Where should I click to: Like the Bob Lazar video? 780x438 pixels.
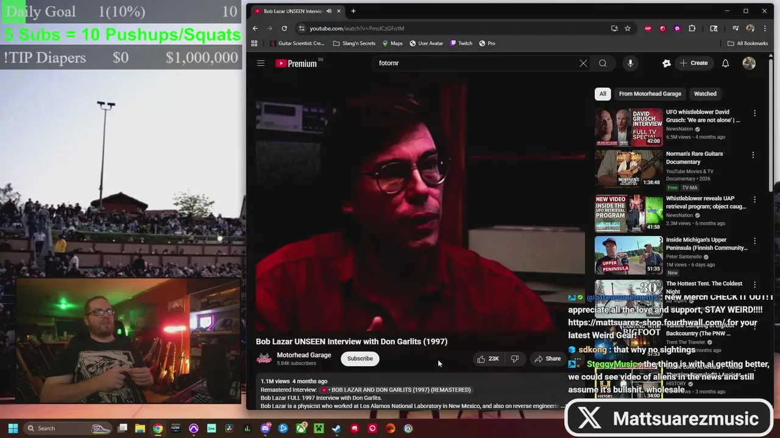point(488,359)
